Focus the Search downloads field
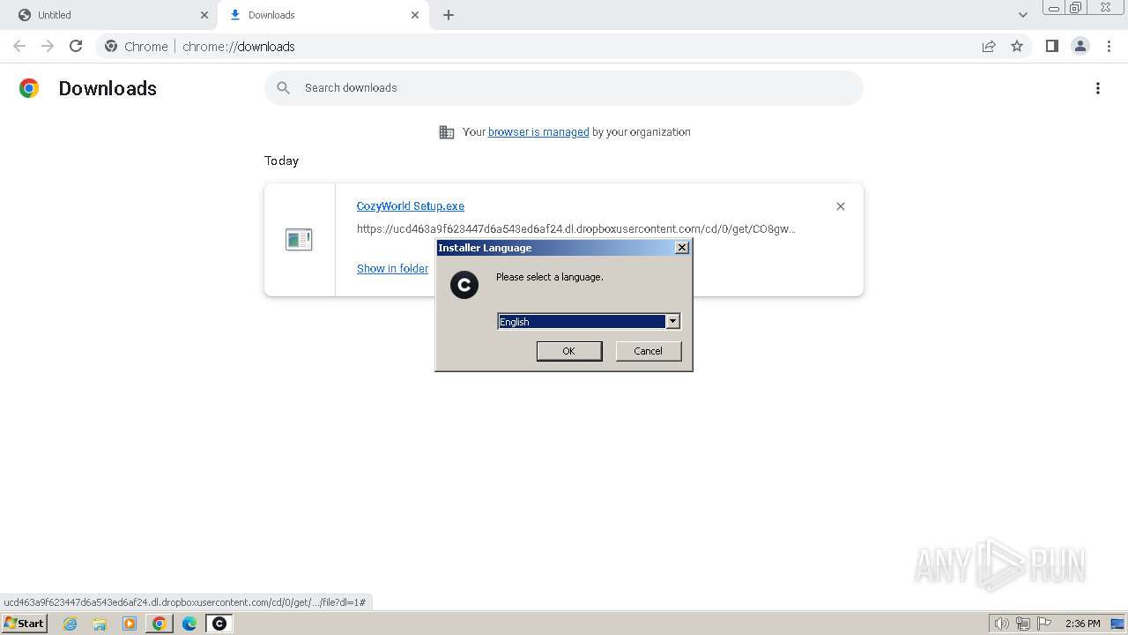 (564, 87)
